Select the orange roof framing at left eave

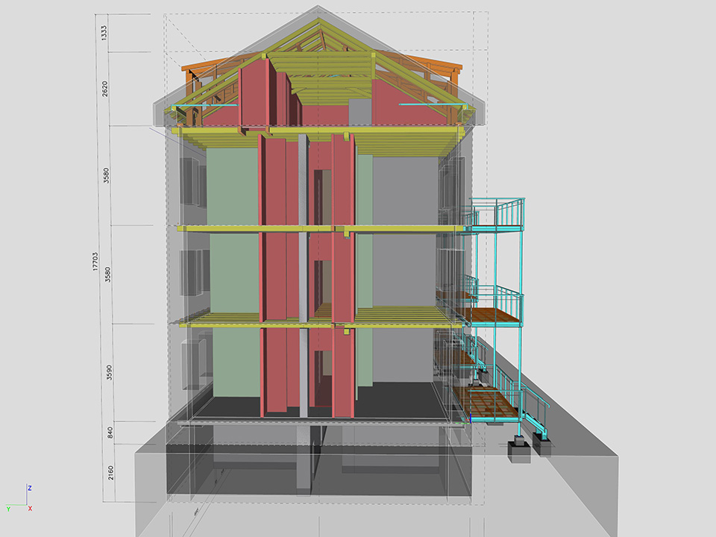(201, 69)
